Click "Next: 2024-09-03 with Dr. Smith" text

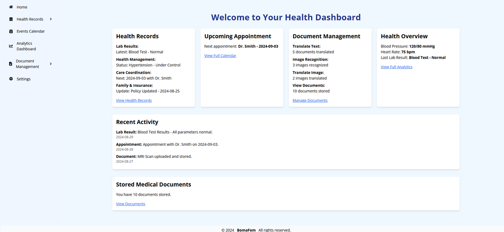[x=144, y=78]
